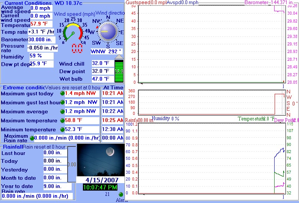Click the 4/15/2007 date display
Viewport: 299px width, 203px height.
point(100,179)
